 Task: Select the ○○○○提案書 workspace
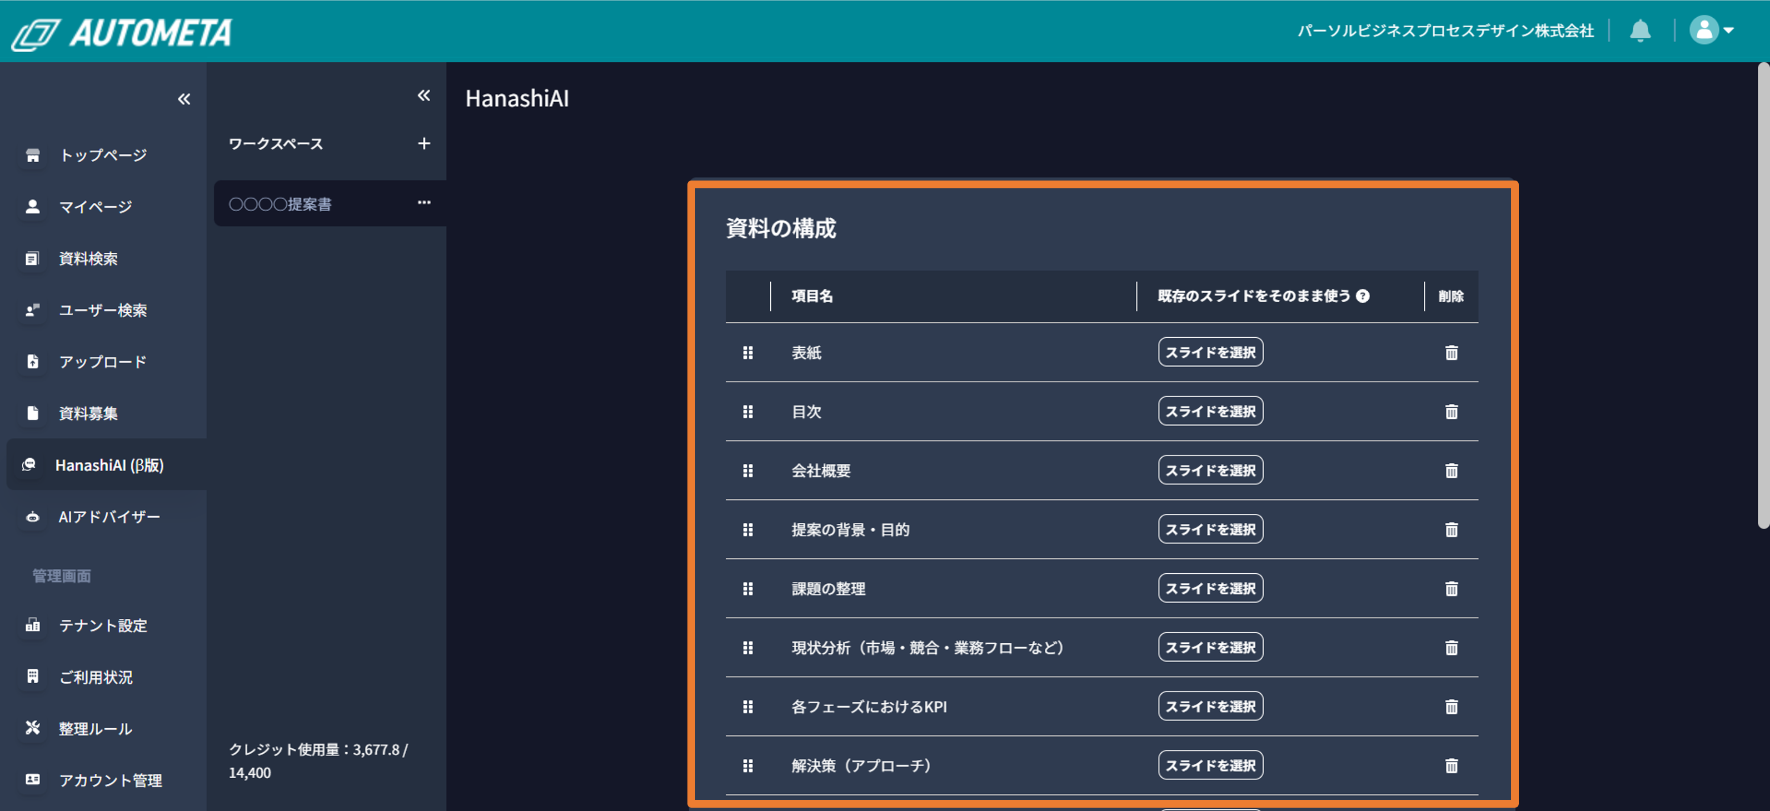coord(330,203)
